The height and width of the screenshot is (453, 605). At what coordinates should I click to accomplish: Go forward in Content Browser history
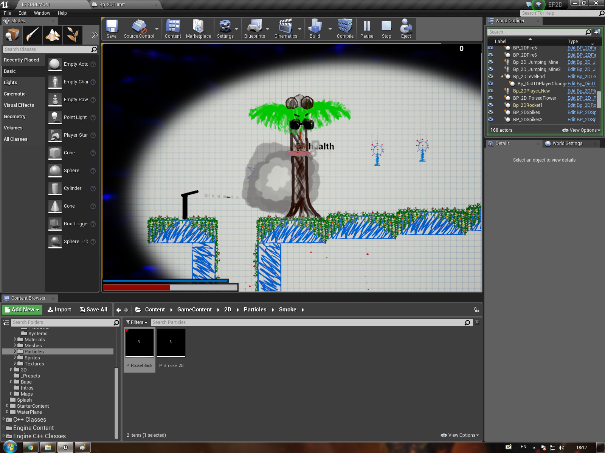pos(126,310)
